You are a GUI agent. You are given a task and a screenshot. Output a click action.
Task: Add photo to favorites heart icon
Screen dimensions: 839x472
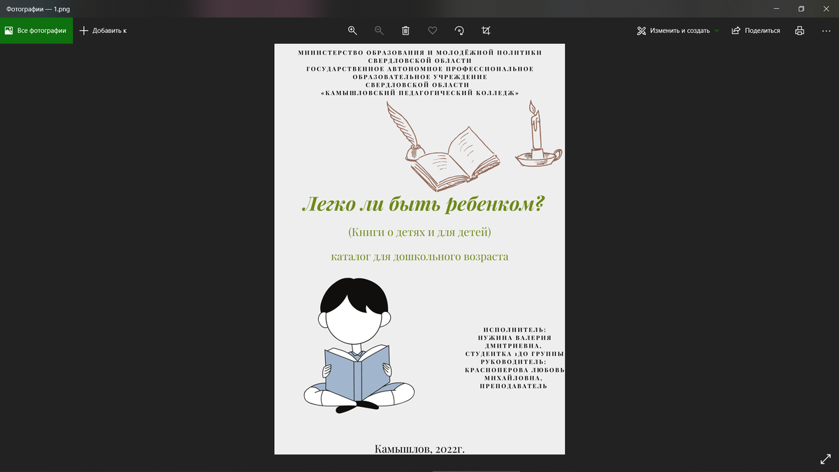point(432,31)
